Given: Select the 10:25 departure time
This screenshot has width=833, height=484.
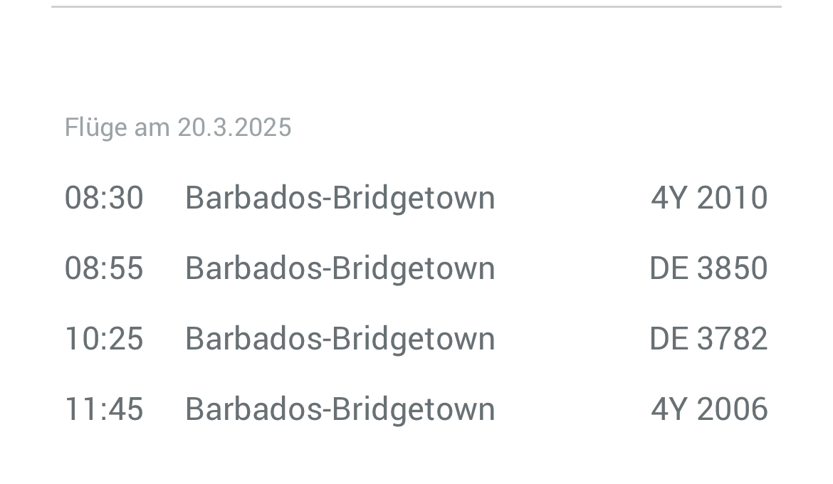Looking at the screenshot, I should pos(104,338).
